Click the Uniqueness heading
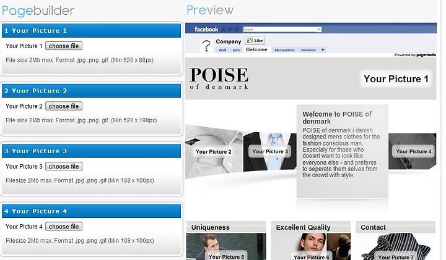The image size is (446, 260). [x=210, y=227]
